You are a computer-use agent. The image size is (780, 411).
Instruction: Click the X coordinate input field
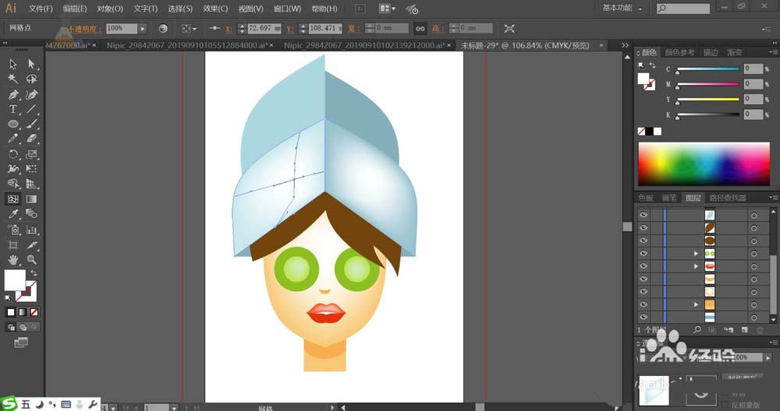[x=262, y=28]
